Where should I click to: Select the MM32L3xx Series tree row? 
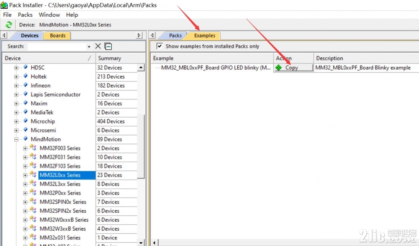coord(60,184)
